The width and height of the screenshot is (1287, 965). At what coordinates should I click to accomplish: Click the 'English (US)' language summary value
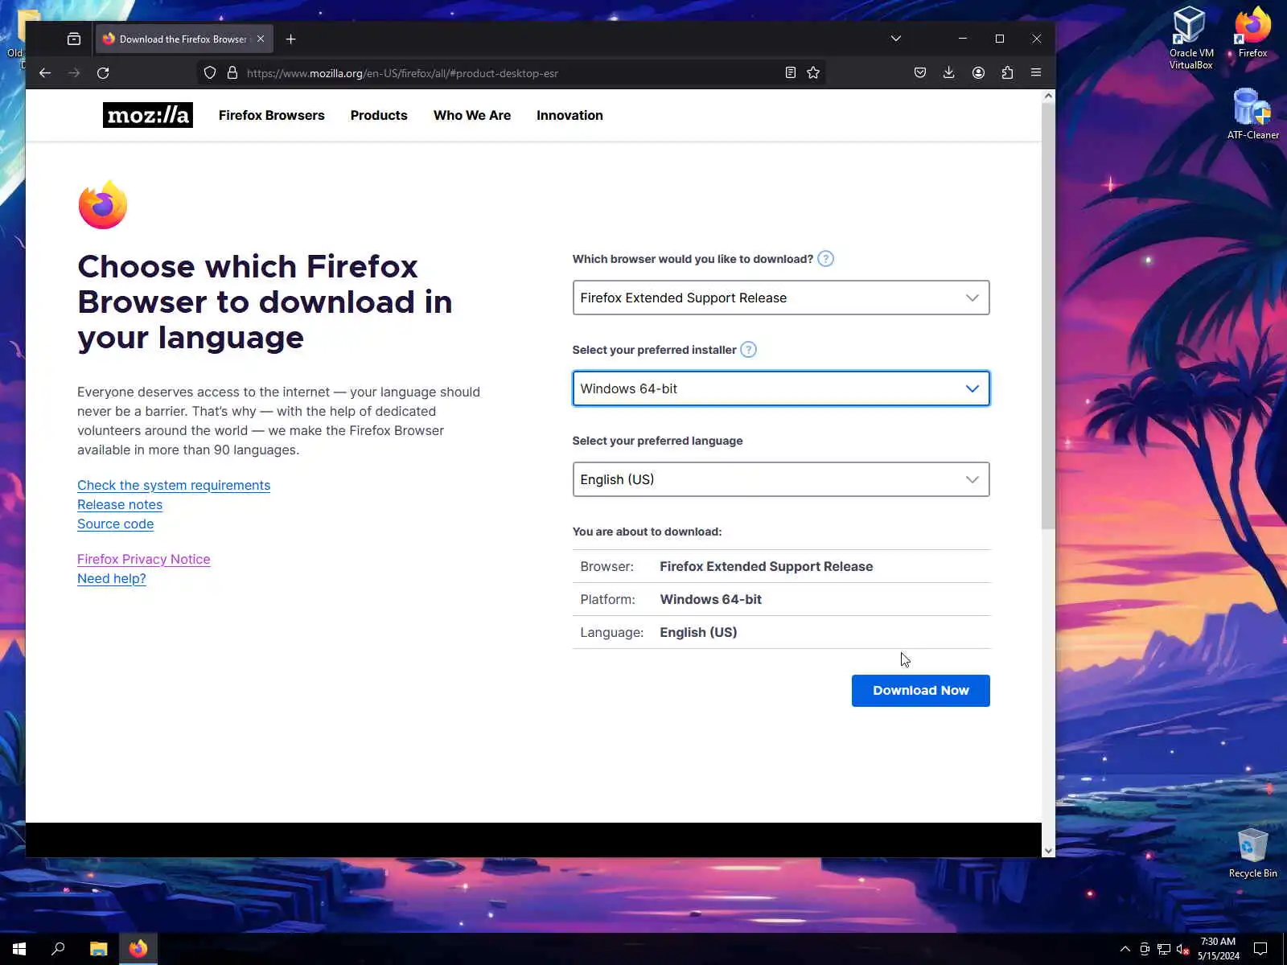click(698, 632)
